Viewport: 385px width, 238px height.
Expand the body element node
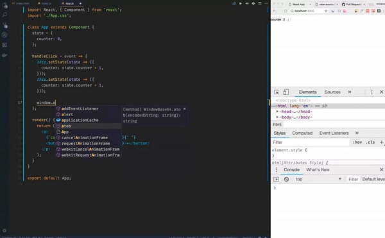tap(277, 117)
